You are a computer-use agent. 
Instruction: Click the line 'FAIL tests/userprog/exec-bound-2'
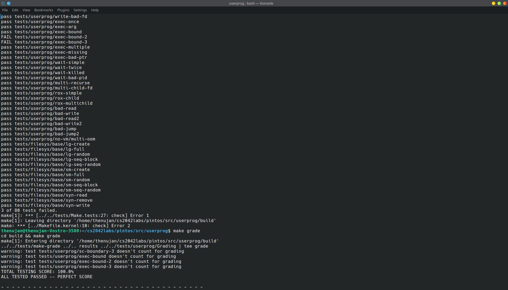click(x=44, y=37)
